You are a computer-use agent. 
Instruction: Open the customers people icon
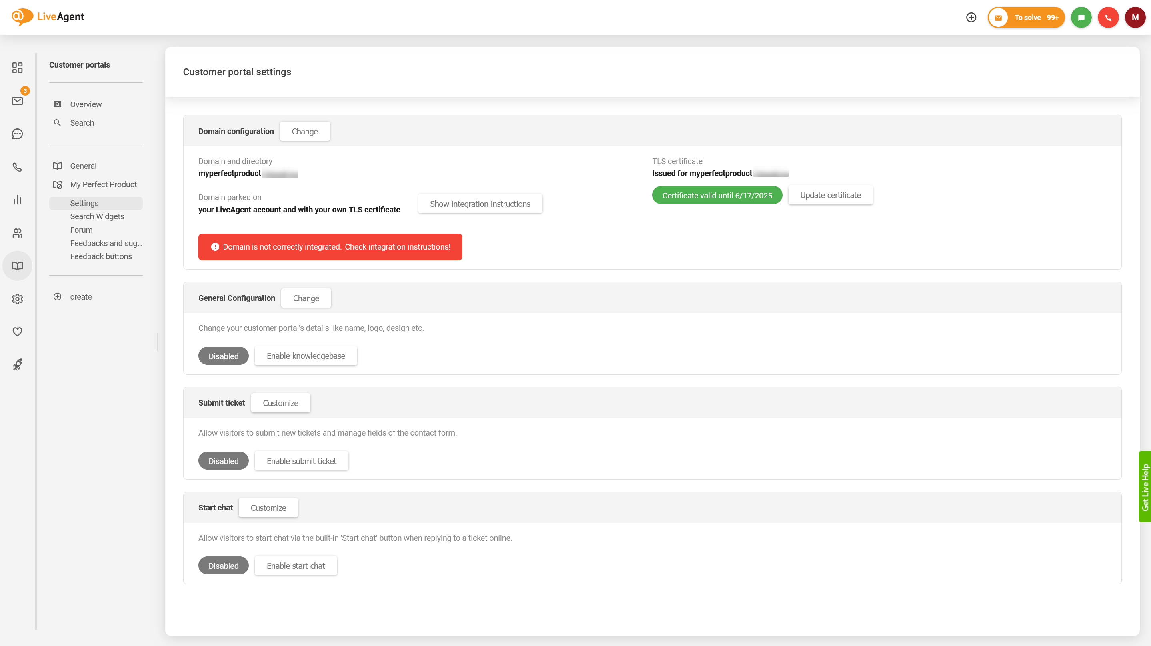point(17,233)
